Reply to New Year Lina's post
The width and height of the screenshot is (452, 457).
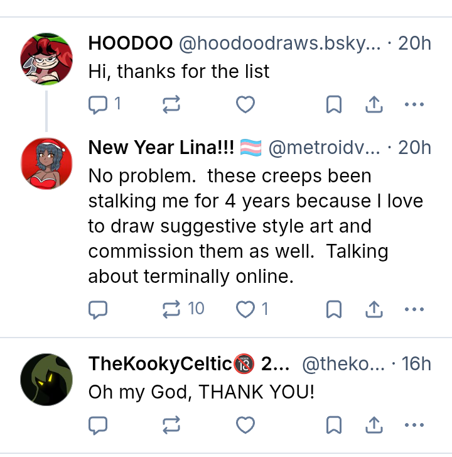[x=98, y=309]
